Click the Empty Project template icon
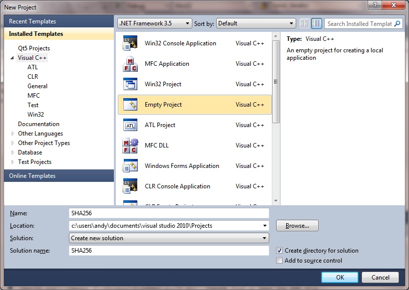Image resolution: width=409 pixels, height=290 pixels. coord(130,105)
